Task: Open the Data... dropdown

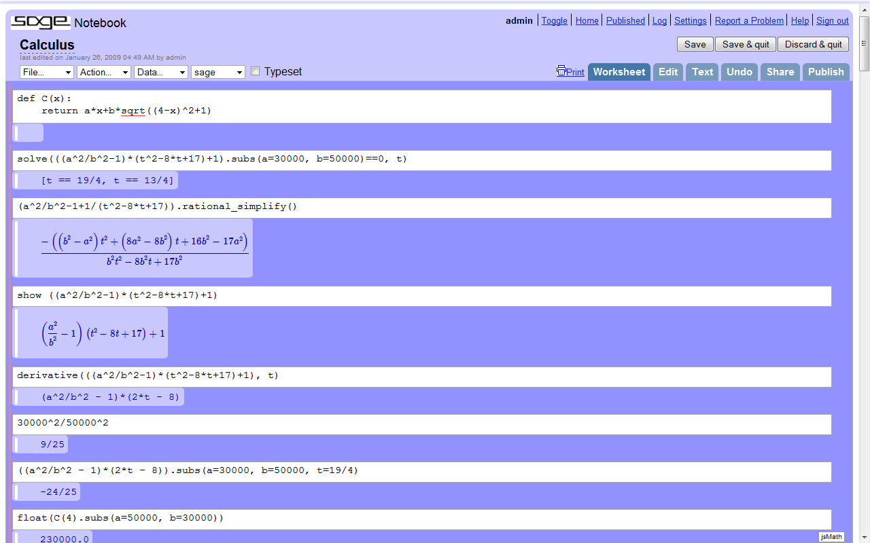Action: coord(161,72)
